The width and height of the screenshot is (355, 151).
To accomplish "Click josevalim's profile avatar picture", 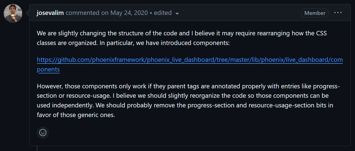I will 13,13.
